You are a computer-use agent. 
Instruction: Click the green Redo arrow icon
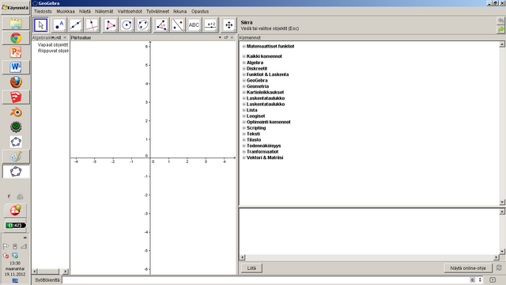[x=500, y=29]
